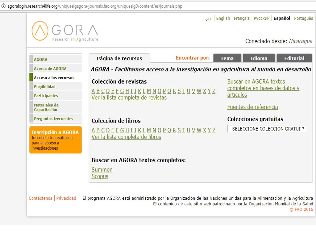Click the Inscripción a AGORA orange box
Viewport: 316px width, 237px height.
click(56, 140)
